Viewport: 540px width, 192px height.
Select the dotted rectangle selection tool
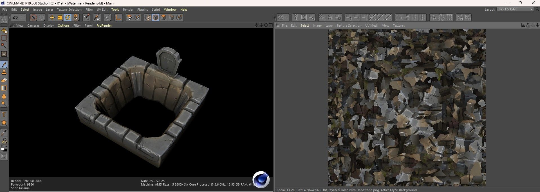(4, 38)
